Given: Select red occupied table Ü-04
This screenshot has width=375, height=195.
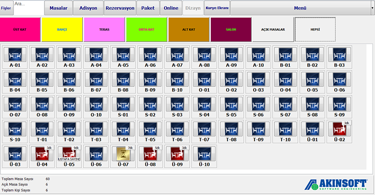Looking at the screenshot, I should [x=42, y=154].
